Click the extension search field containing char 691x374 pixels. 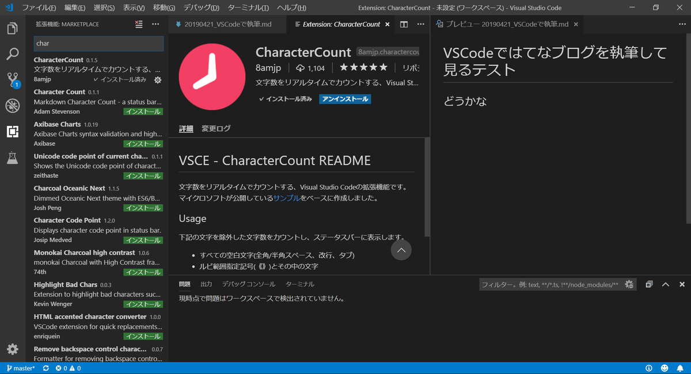98,44
